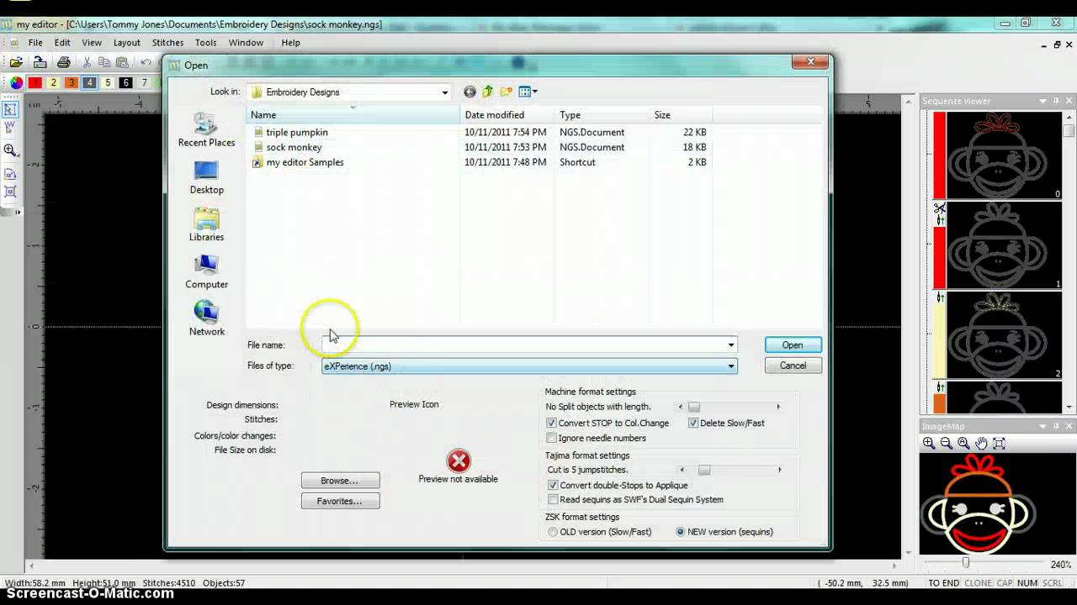Open Sequence viewer panel options arrow

click(1043, 101)
